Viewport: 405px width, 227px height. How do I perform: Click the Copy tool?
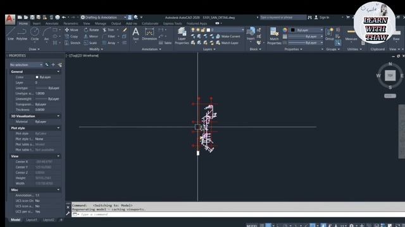click(72, 37)
